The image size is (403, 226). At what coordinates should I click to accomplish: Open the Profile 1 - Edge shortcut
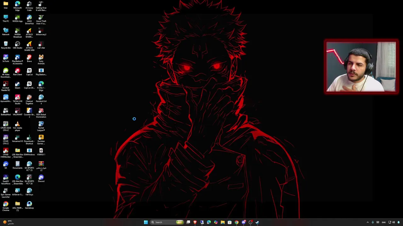[x=41, y=86]
